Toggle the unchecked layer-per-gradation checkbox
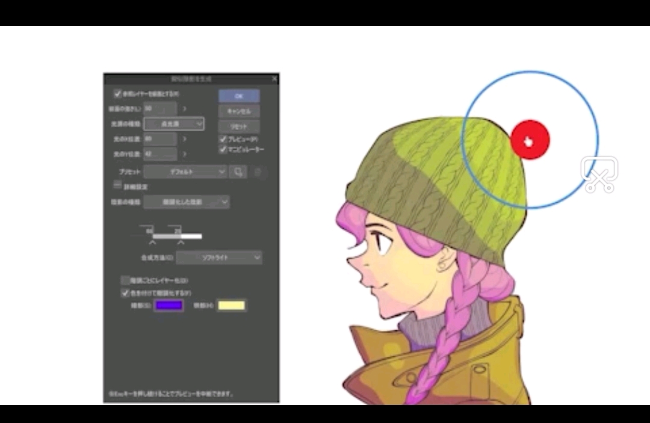650x423 pixels. 125,280
